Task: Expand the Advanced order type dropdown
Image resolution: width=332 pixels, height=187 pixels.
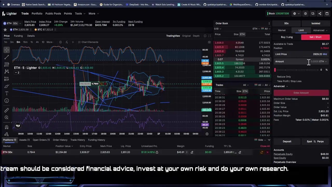Action: tap(320, 30)
